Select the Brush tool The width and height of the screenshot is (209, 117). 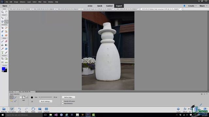coord(2,41)
